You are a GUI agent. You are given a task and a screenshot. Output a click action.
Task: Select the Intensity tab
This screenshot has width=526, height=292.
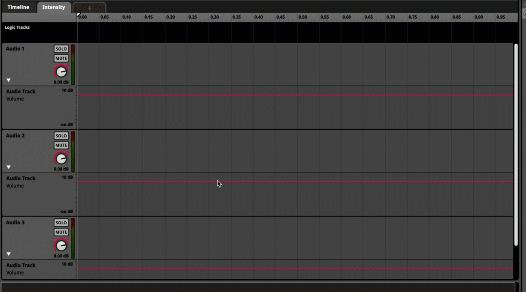(54, 7)
